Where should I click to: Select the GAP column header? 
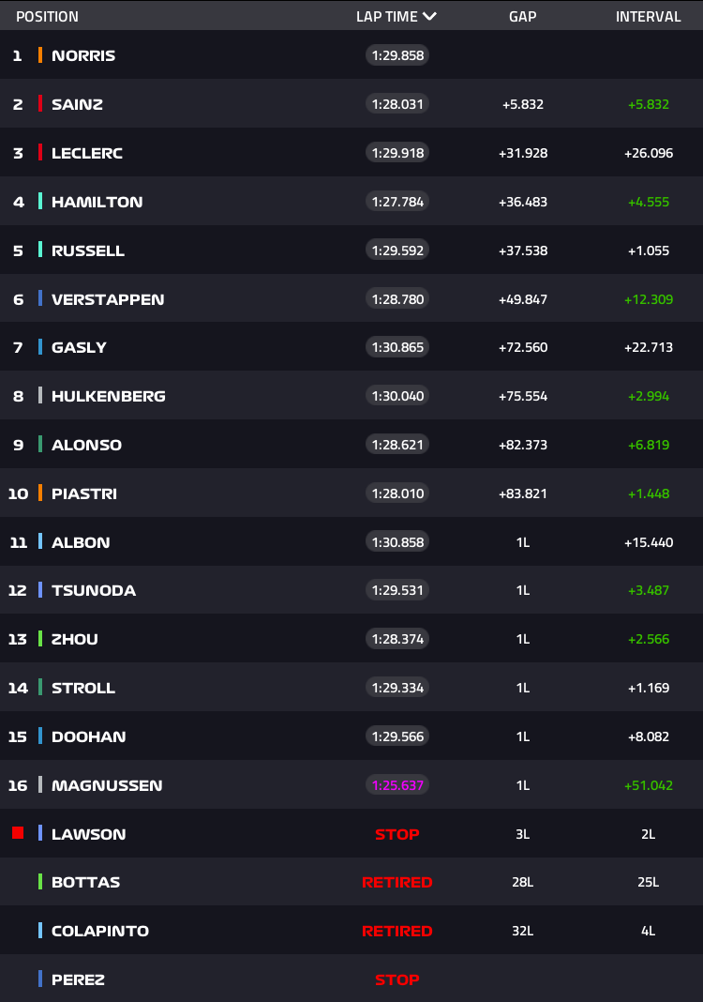click(522, 17)
